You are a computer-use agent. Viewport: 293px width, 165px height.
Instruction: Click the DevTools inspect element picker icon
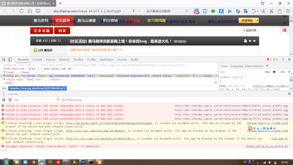coord(3,59)
